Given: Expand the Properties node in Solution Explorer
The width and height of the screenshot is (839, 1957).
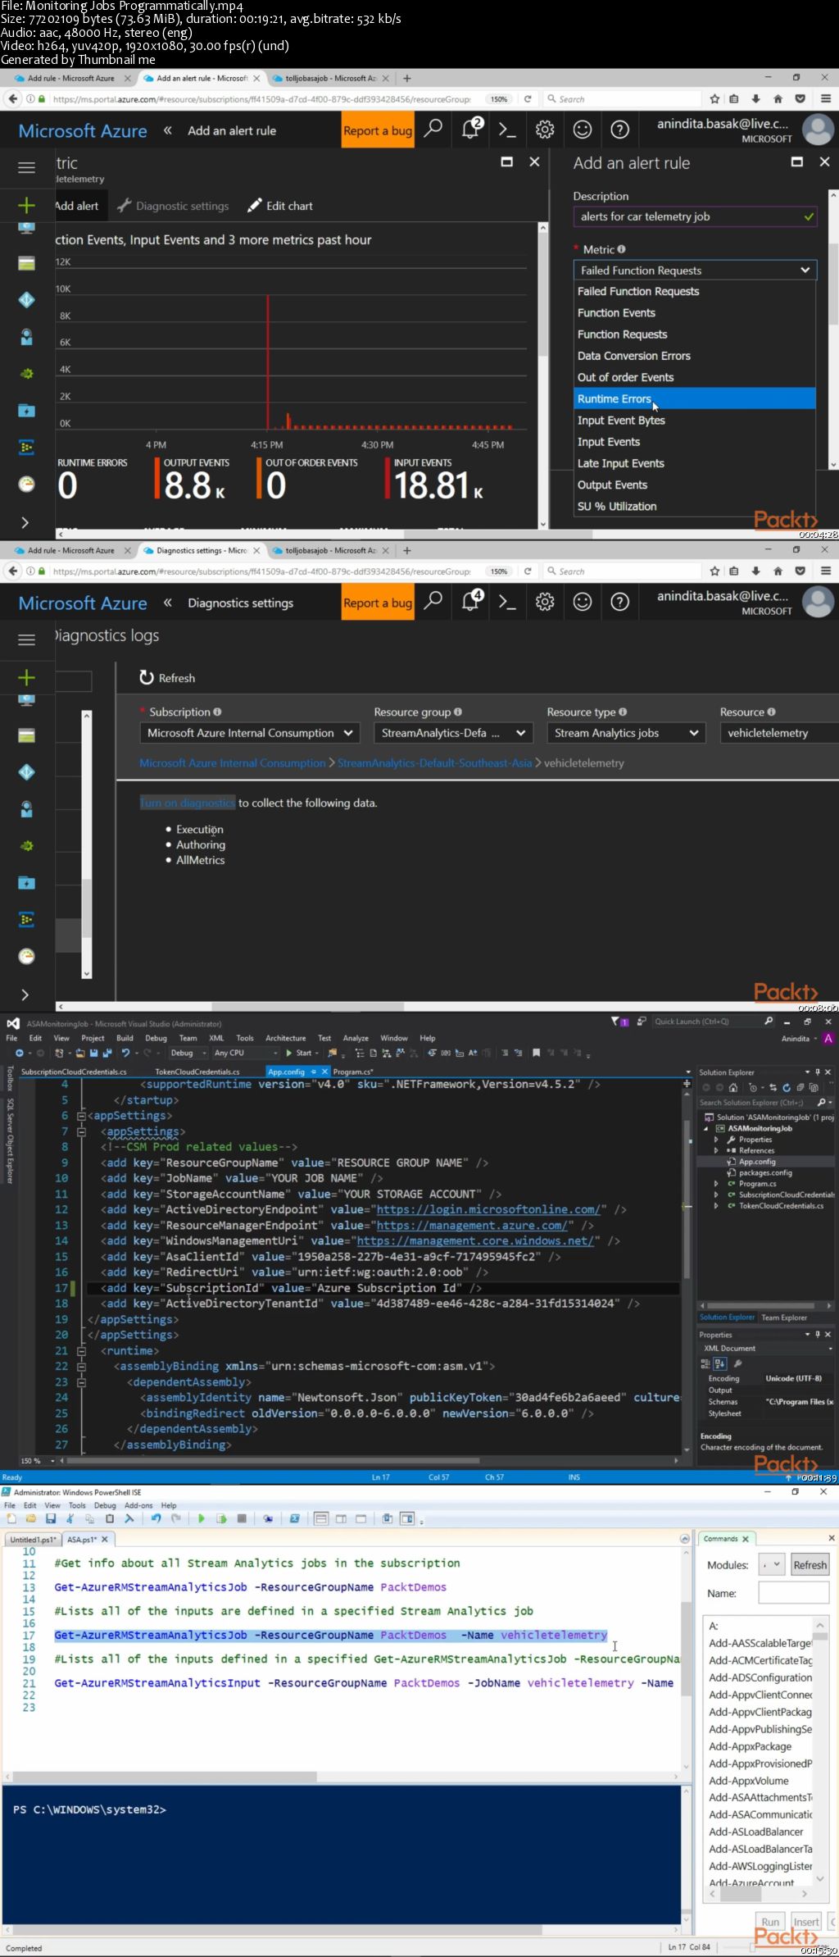Looking at the screenshot, I should pyautogui.click(x=716, y=1140).
